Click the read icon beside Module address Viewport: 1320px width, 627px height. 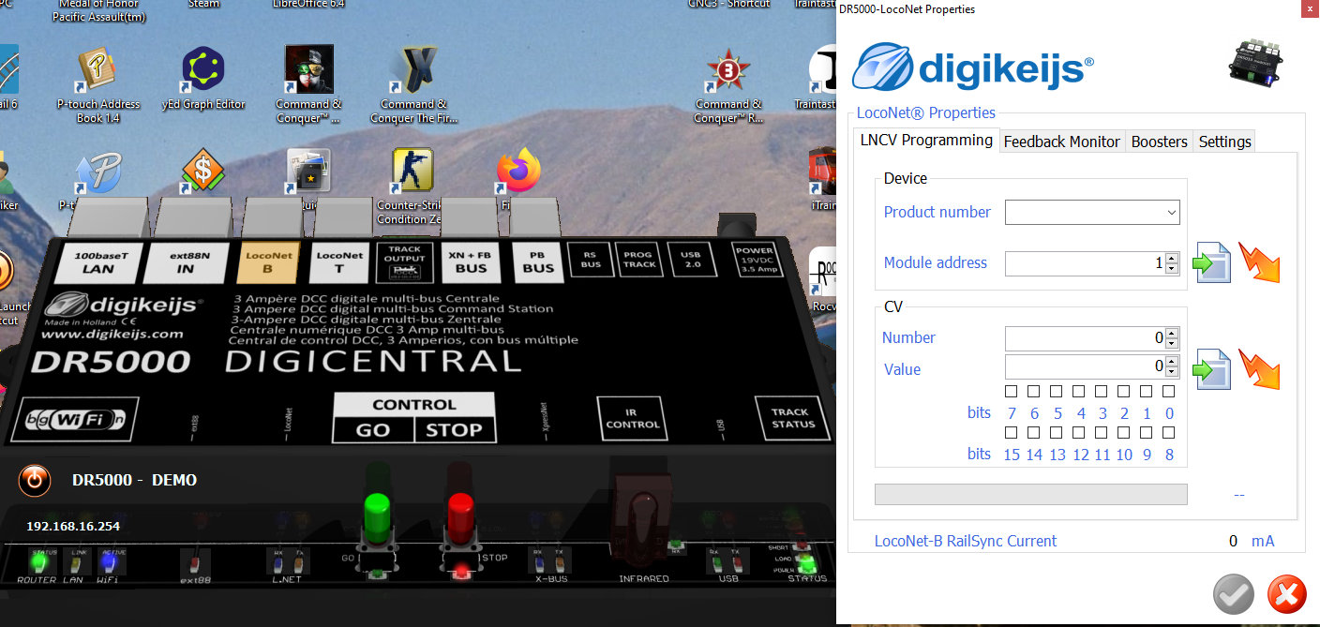point(1211,262)
